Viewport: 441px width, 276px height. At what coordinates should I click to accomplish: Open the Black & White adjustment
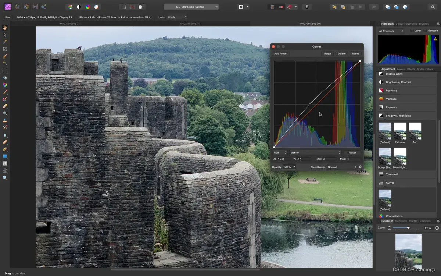point(396,74)
